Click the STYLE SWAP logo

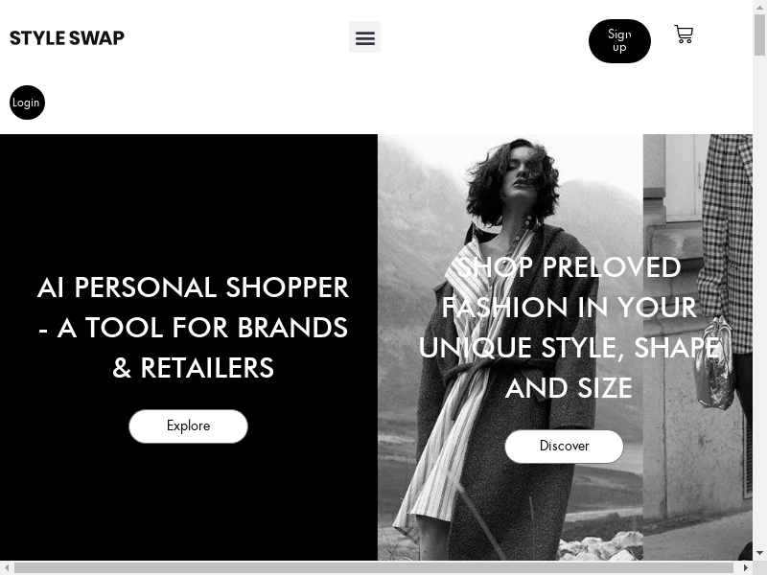[67, 38]
